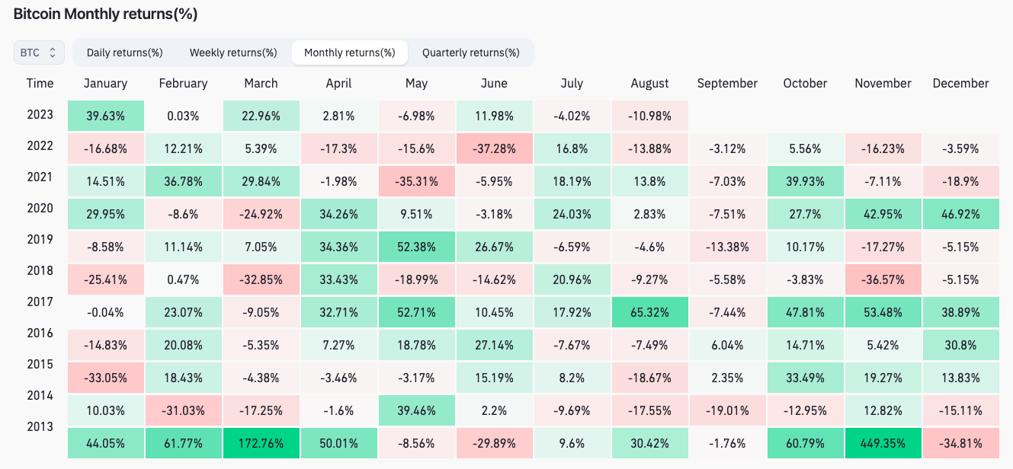Select the 172.76% March 2013 cell
This screenshot has height=469, width=1013.
[x=261, y=442]
